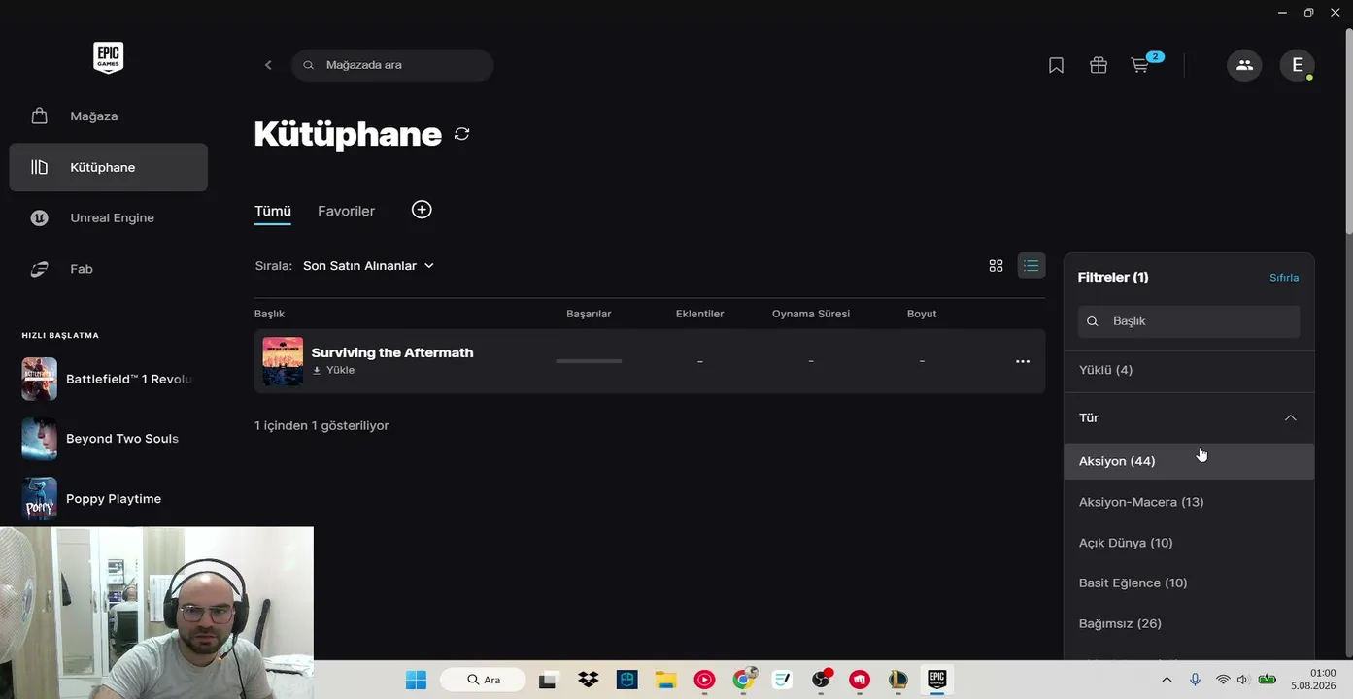Click Yükle to install Surviving the Aftermath
The height and width of the screenshot is (699, 1353).
click(334, 371)
